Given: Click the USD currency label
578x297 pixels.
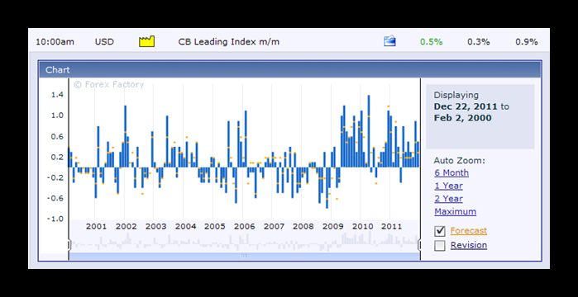Looking at the screenshot, I should tap(104, 42).
